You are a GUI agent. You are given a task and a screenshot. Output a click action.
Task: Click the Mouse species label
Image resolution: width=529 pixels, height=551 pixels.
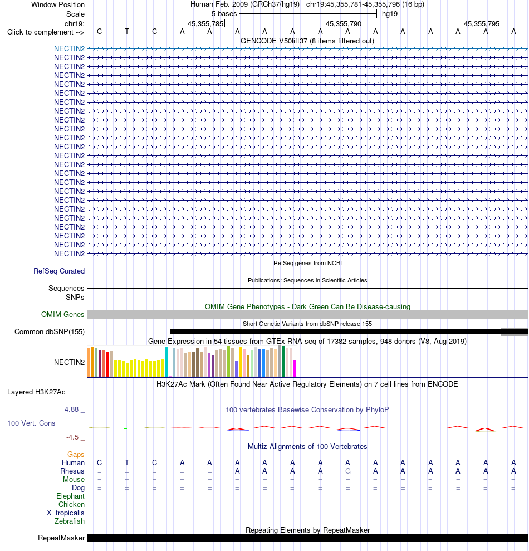(74, 479)
